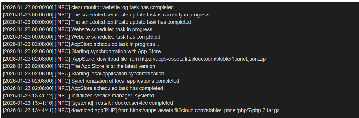Click 'Starting local application synchronization' line

point(120,74)
